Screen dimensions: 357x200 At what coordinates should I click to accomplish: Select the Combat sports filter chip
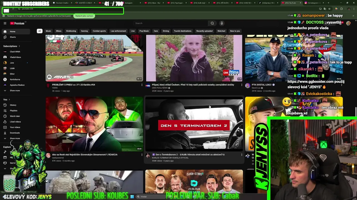pyautogui.click(x=99, y=31)
